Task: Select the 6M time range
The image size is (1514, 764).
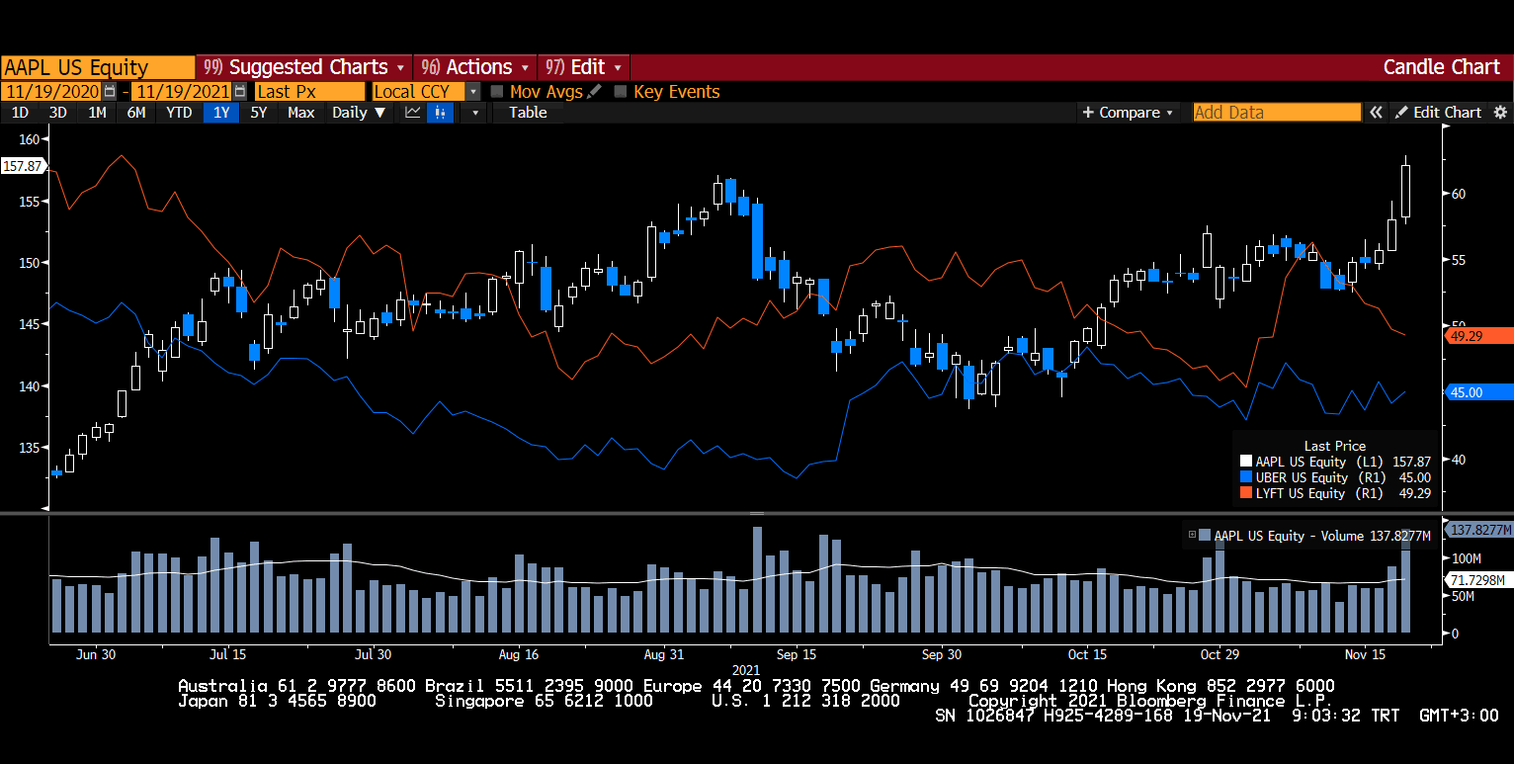Action: click(136, 113)
